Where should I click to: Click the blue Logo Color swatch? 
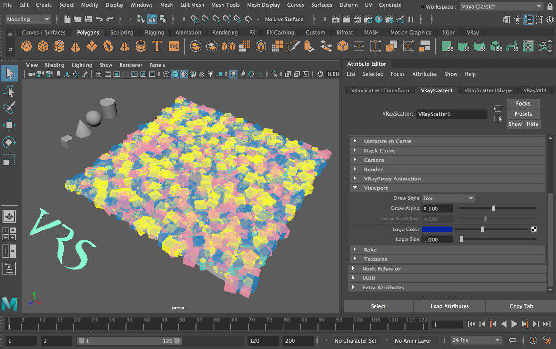pos(437,229)
